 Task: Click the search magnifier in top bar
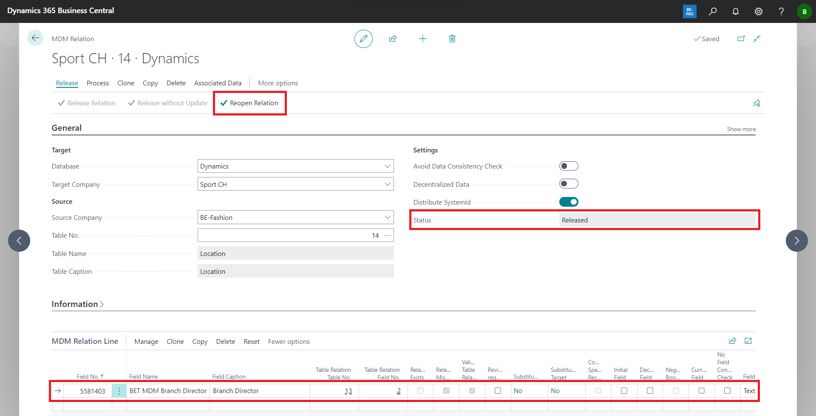pyautogui.click(x=713, y=11)
